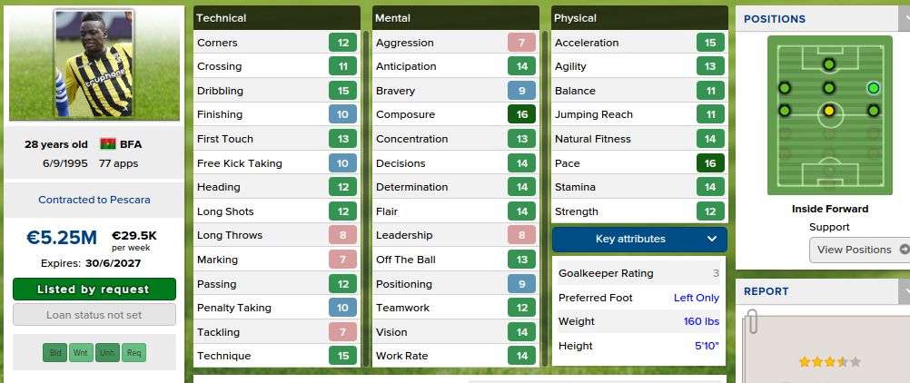Screen dimensions: 910x383
Task: Click the star rating in the report
Action: (828, 362)
